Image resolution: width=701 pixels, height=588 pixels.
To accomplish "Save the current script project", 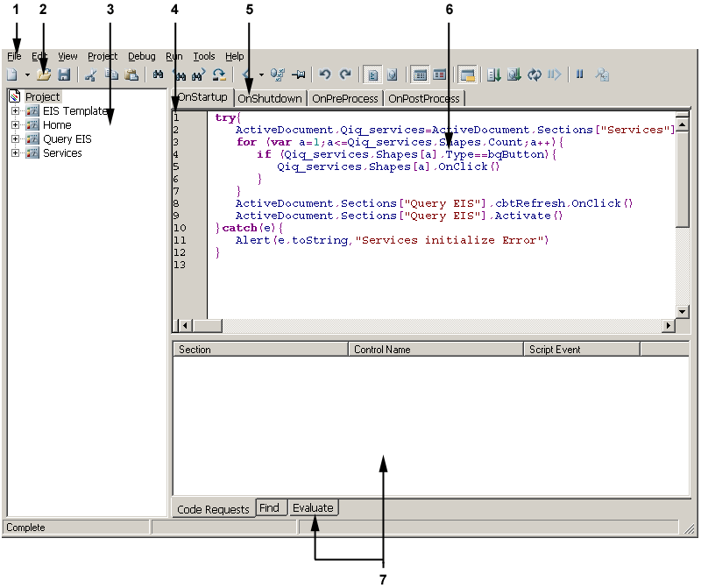I will click(x=65, y=74).
